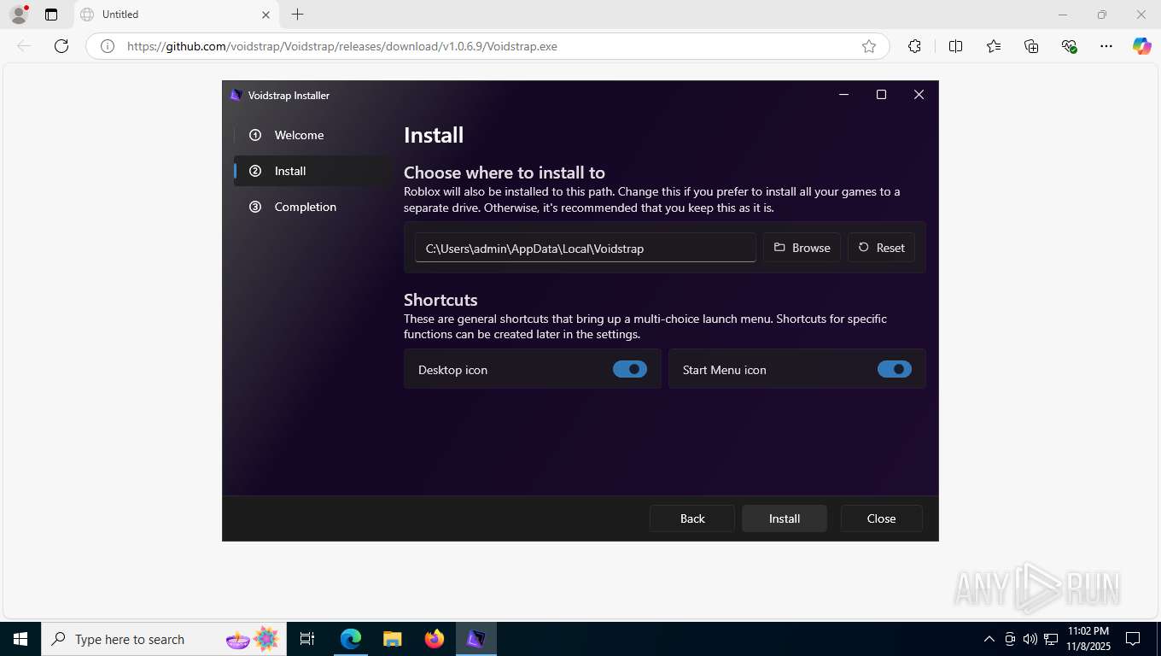Go back with the Back button
The width and height of the screenshot is (1161, 656).
[692, 518]
